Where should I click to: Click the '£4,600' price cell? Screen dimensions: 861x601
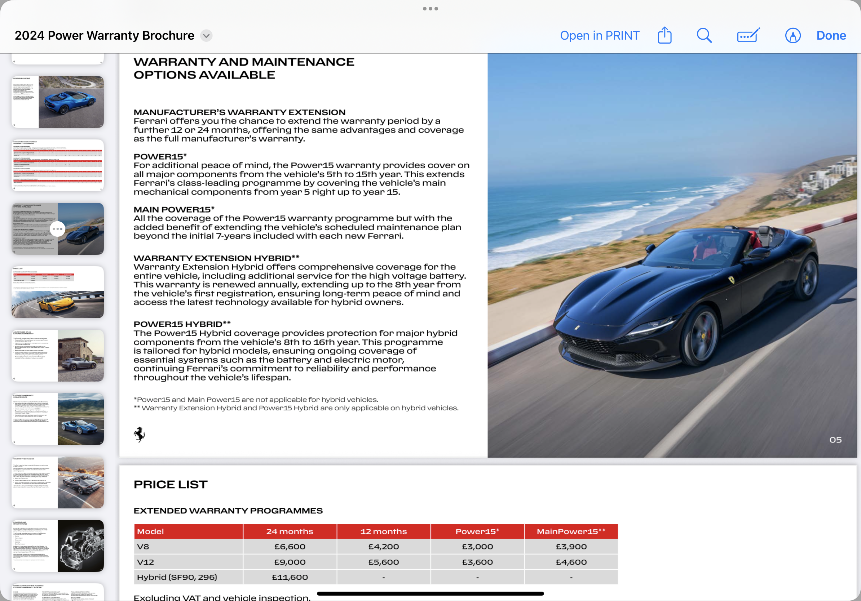click(571, 562)
